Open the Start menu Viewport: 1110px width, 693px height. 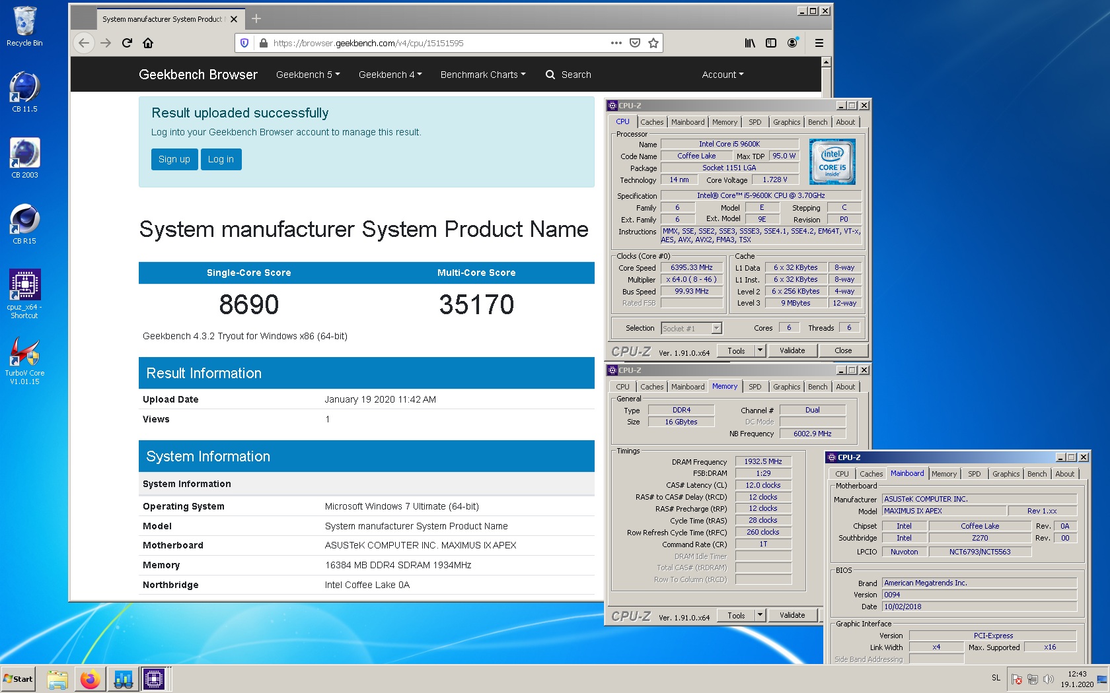pyautogui.click(x=18, y=679)
